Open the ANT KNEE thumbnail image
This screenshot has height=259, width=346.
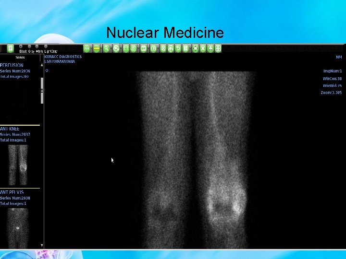pos(18,165)
